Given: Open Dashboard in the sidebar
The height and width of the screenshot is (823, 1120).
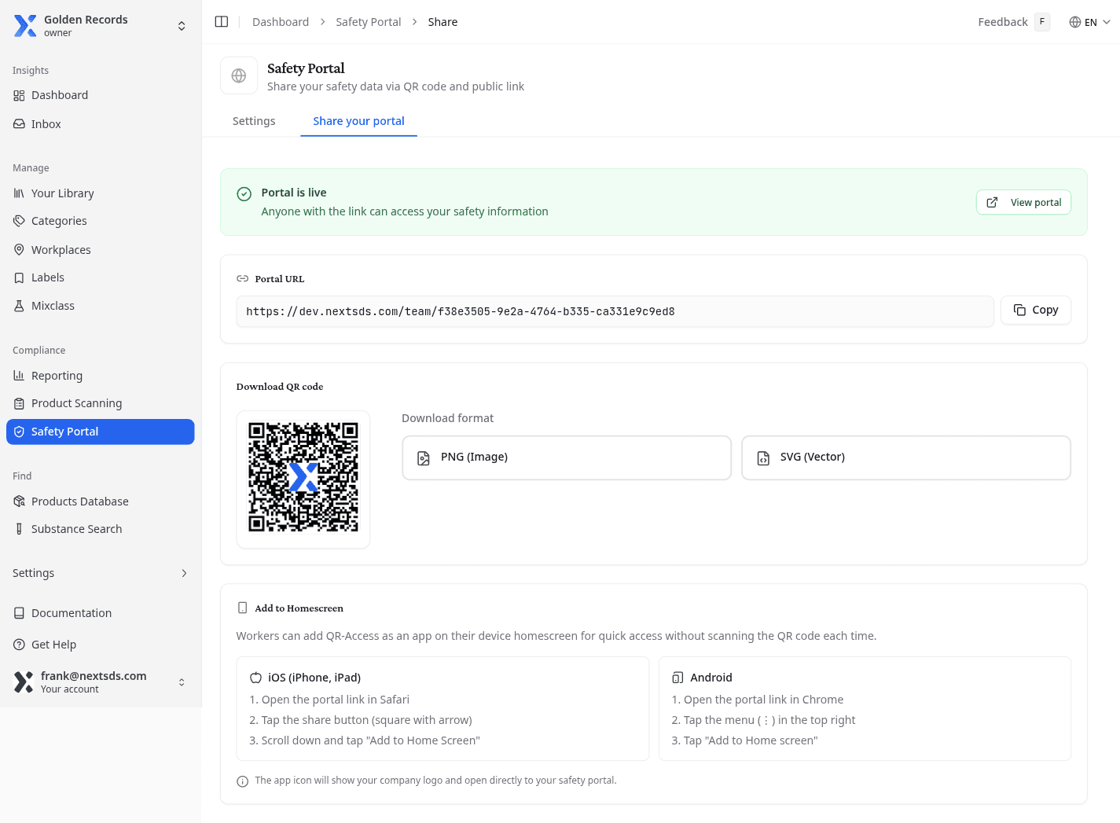Looking at the screenshot, I should pyautogui.click(x=101, y=95).
